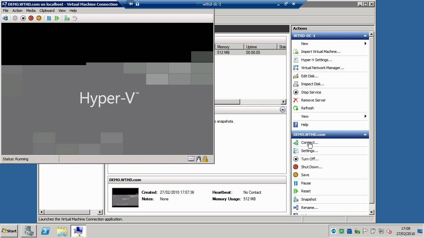Reset the VM using the green toolbar icon
This screenshot has width=424, height=238.
(57, 18)
